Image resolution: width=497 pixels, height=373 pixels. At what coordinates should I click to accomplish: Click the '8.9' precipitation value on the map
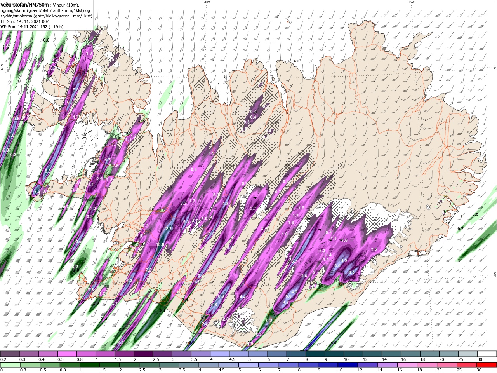pos(48,171)
